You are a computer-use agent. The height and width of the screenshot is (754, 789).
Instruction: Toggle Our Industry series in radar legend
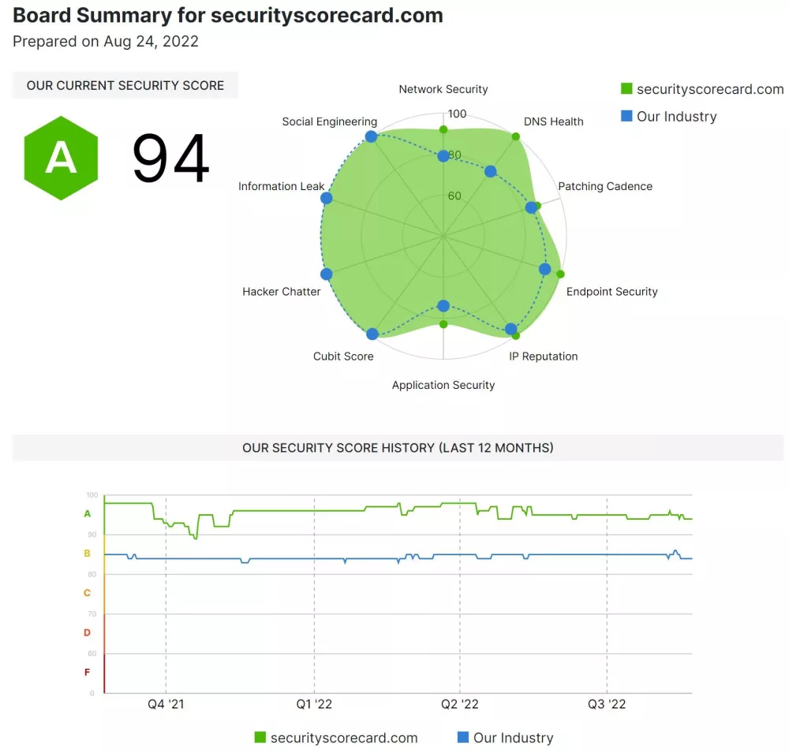point(669,116)
